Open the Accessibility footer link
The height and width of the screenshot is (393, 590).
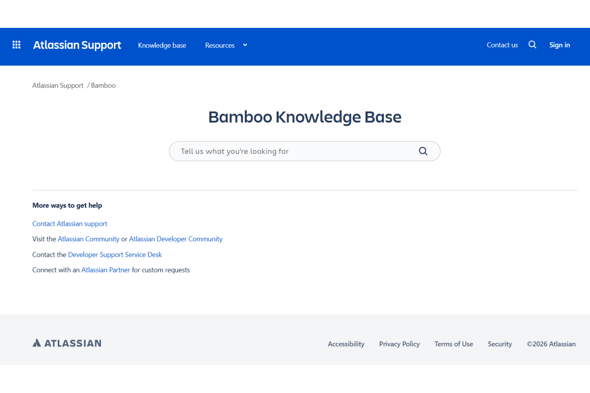pos(346,344)
